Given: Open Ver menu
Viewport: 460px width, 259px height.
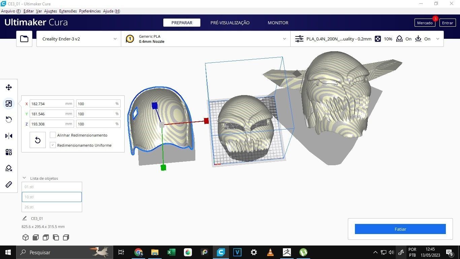Looking at the screenshot, I should [39, 11].
